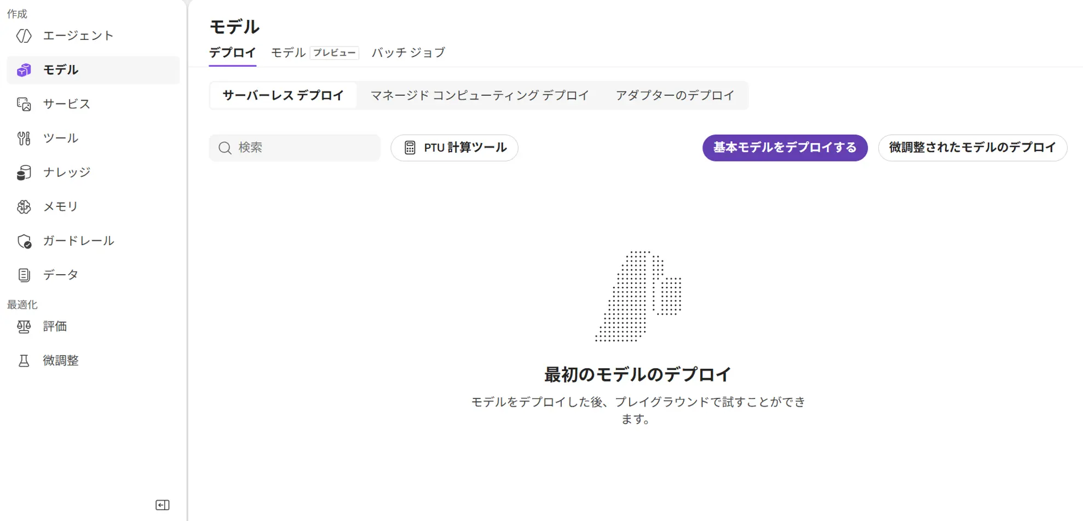
Task: Click the 最適化 section label
Action: [x=22, y=305]
